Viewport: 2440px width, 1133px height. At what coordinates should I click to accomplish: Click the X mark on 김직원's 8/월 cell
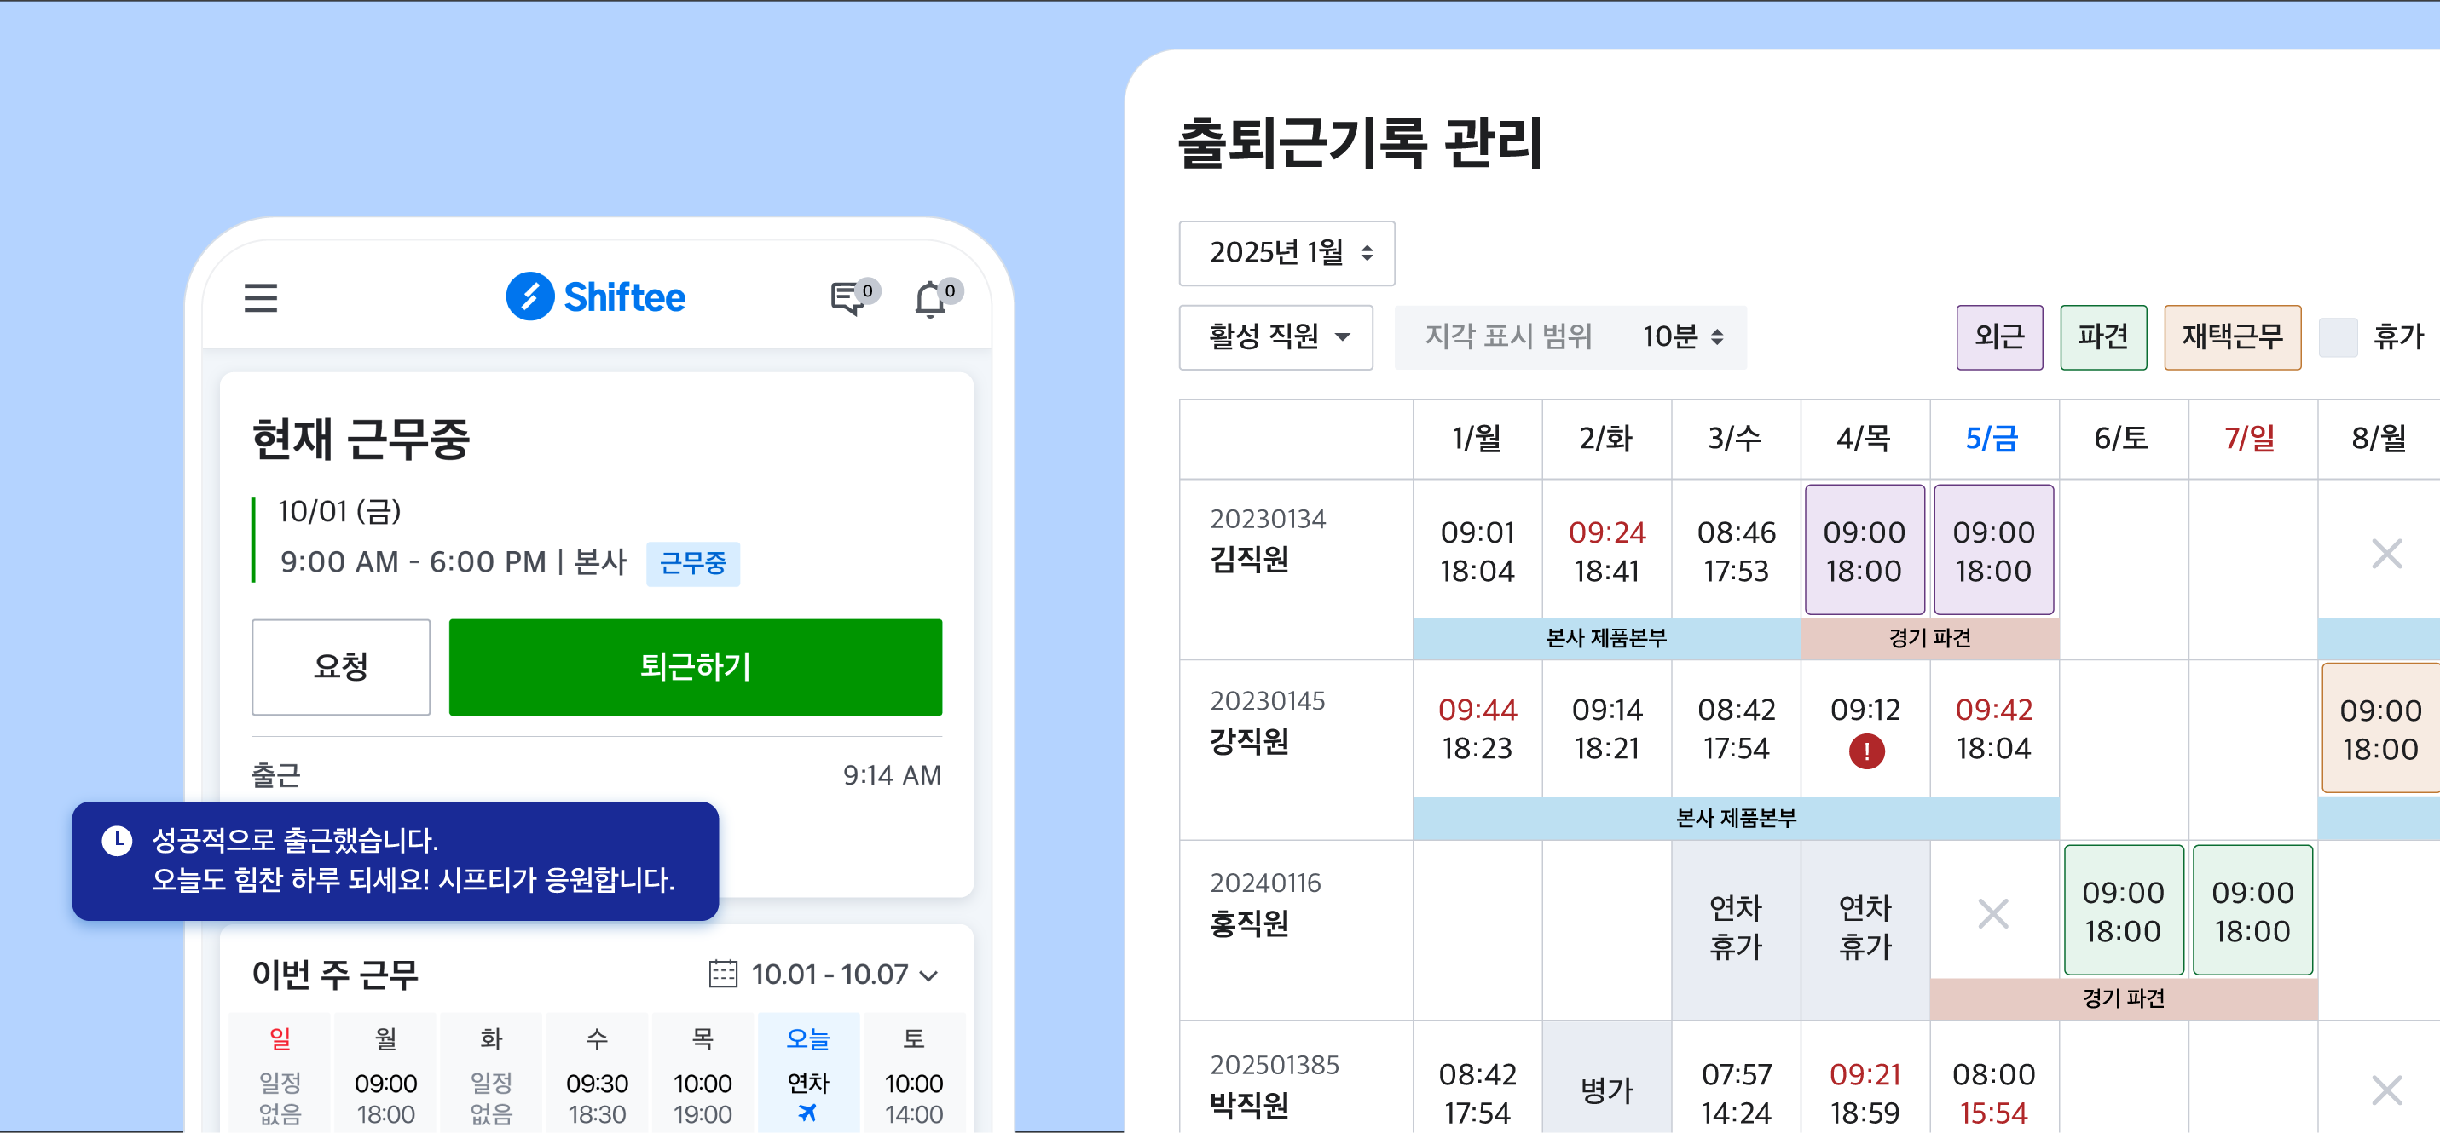coord(2386,552)
